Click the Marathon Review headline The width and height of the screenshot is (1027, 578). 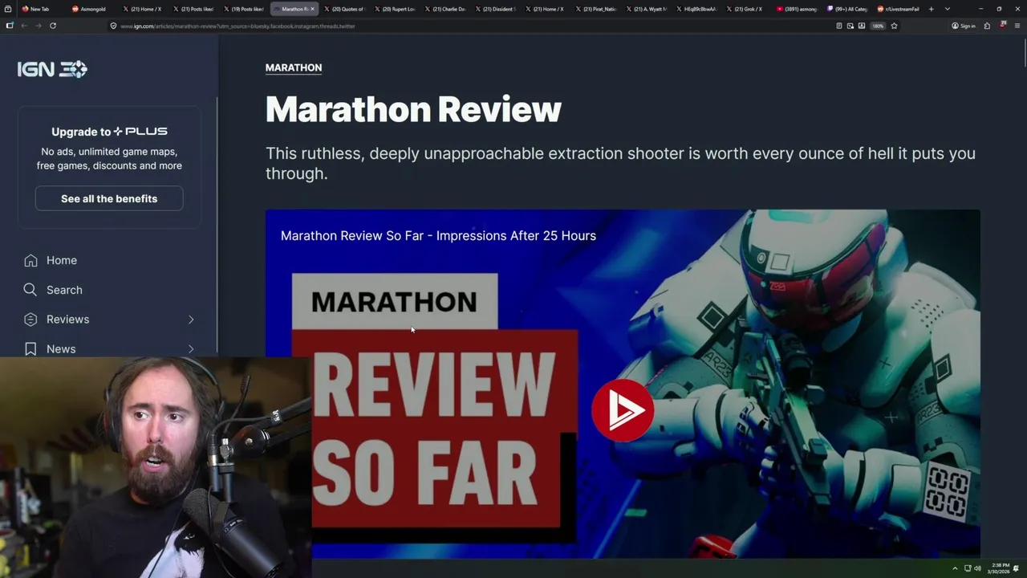[x=413, y=109]
